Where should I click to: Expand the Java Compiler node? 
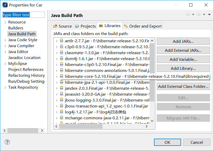(5, 46)
